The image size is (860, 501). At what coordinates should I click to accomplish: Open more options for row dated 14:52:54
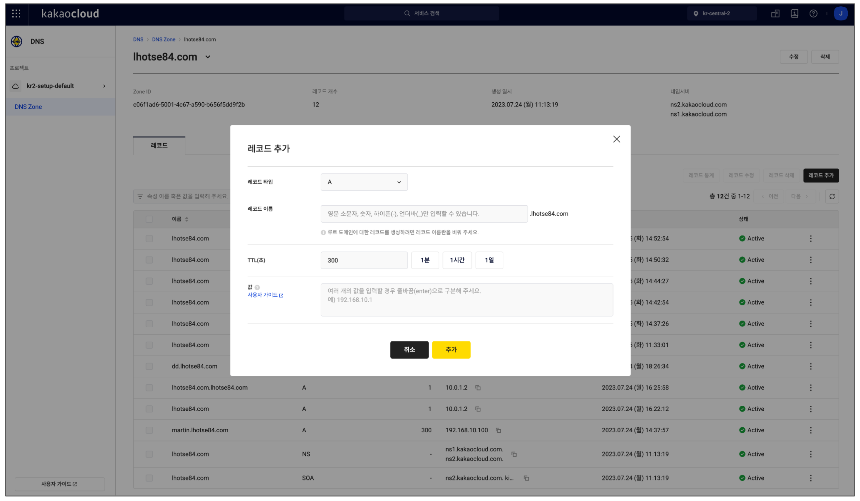pos(811,238)
